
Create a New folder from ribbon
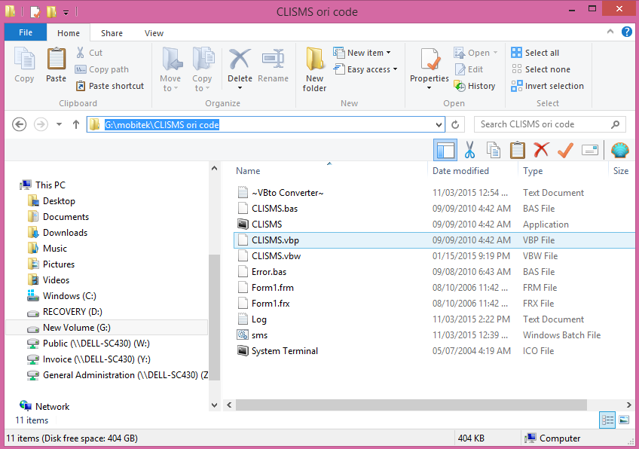point(315,69)
